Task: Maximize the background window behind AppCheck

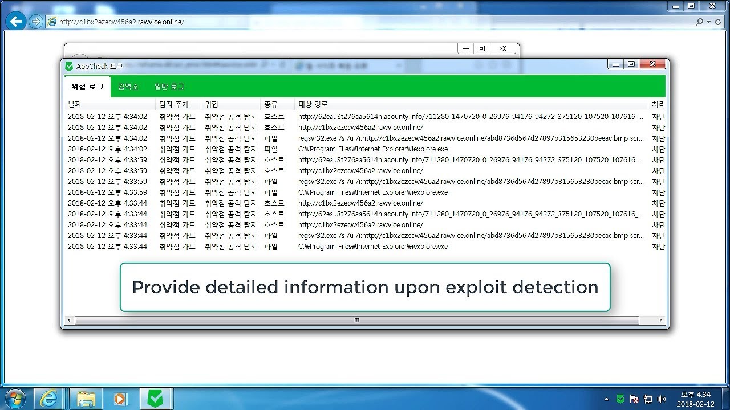Action: click(x=481, y=49)
